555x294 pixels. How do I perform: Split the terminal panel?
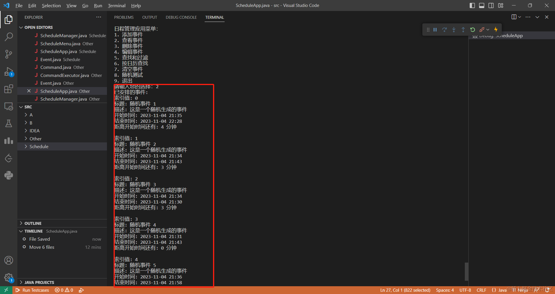(x=514, y=17)
